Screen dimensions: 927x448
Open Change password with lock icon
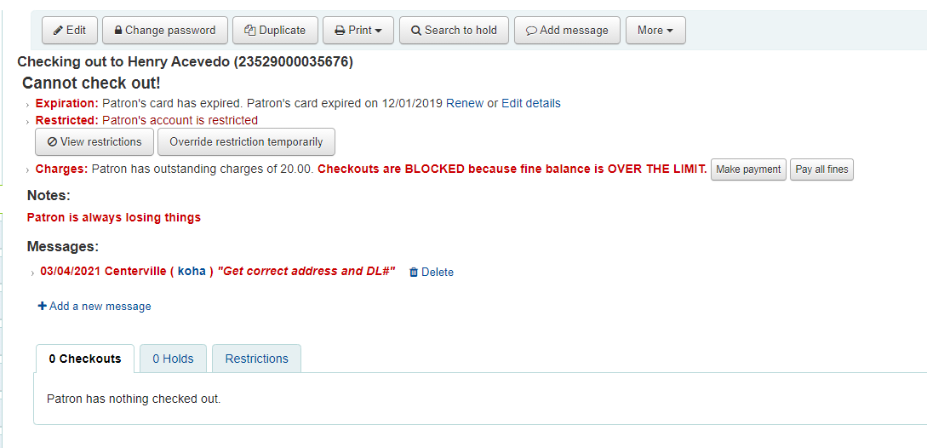coord(165,30)
